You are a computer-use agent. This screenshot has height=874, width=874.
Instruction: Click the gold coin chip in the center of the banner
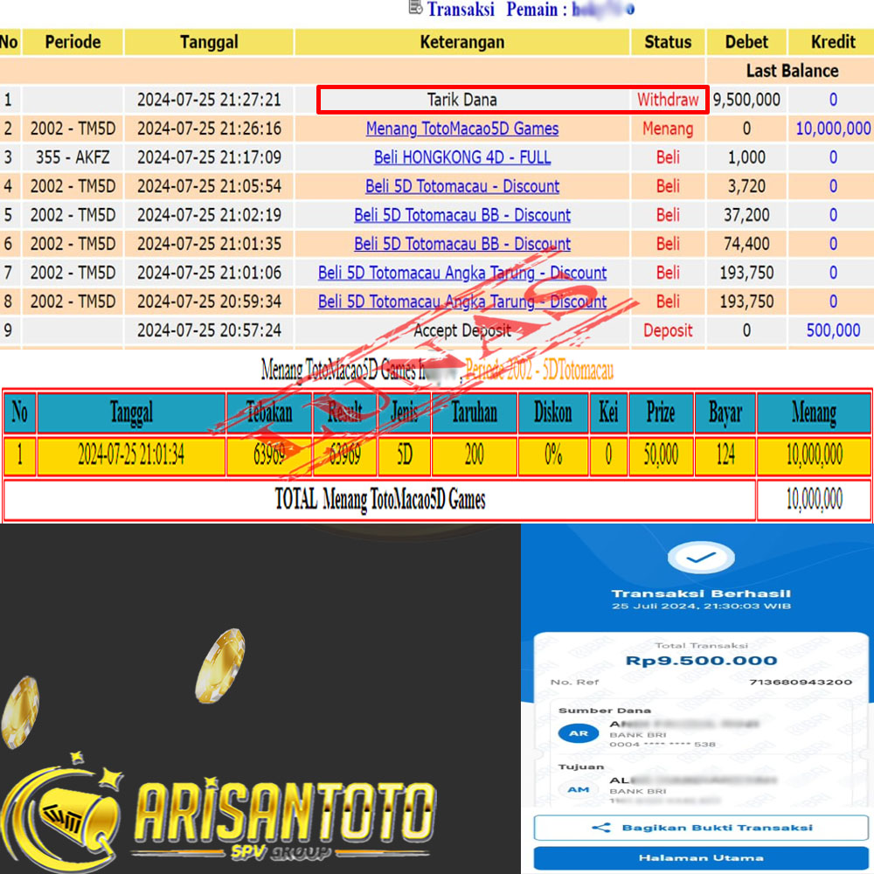(221, 665)
